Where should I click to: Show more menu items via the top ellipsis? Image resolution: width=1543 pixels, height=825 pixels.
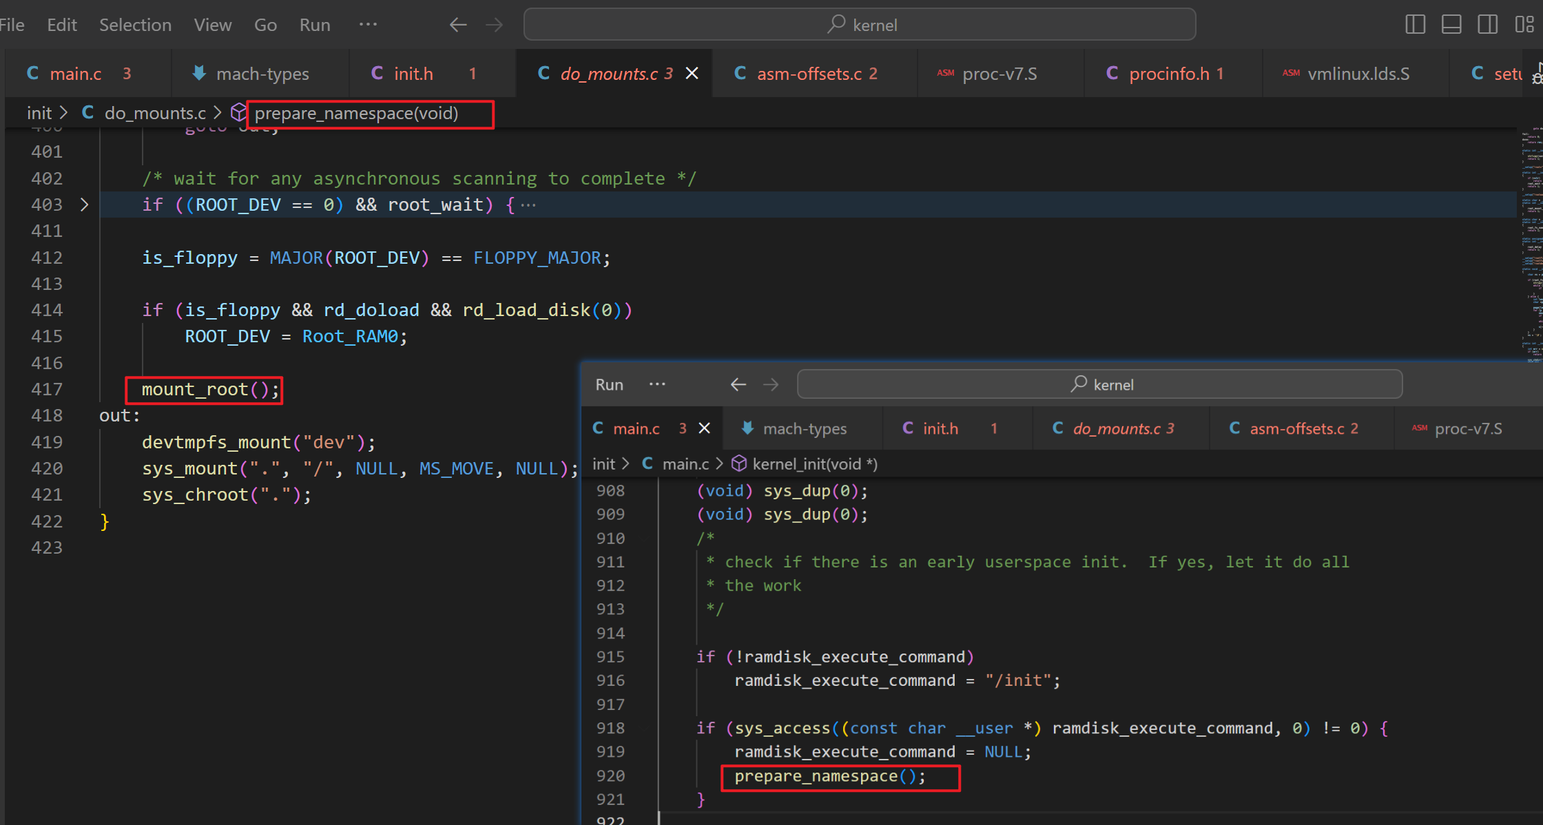pyautogui.click(x=368, y=25)
